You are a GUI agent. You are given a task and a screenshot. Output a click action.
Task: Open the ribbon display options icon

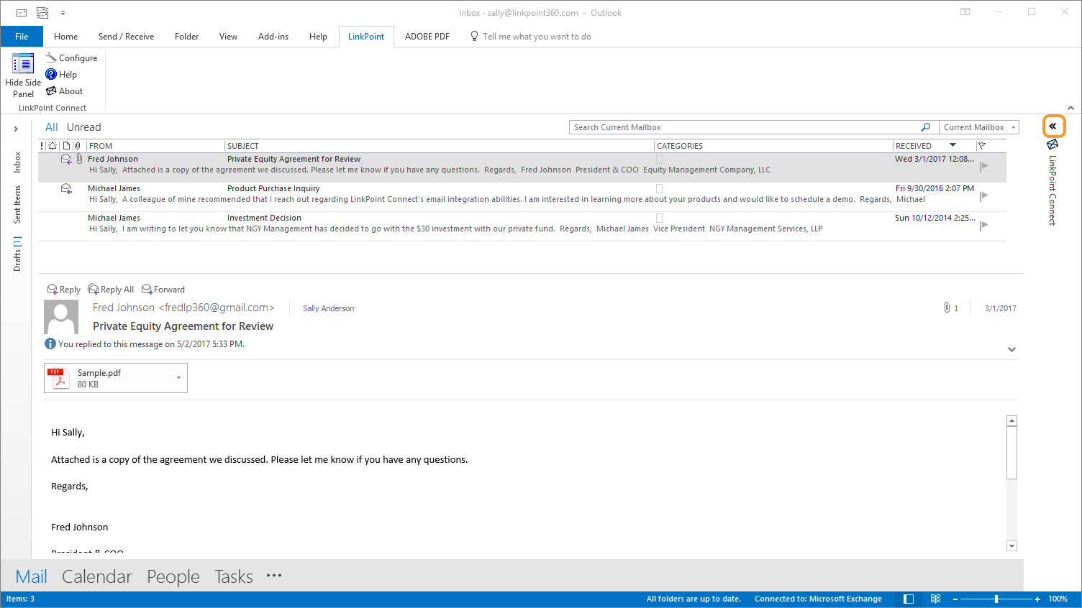pos(965,11)
